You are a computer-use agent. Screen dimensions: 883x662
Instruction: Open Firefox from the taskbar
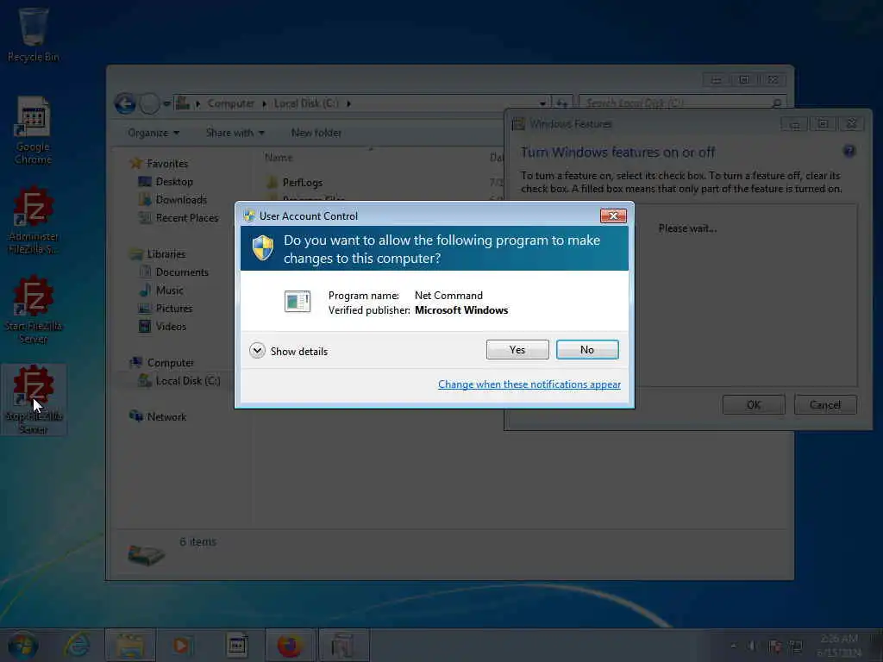point(290,645)
